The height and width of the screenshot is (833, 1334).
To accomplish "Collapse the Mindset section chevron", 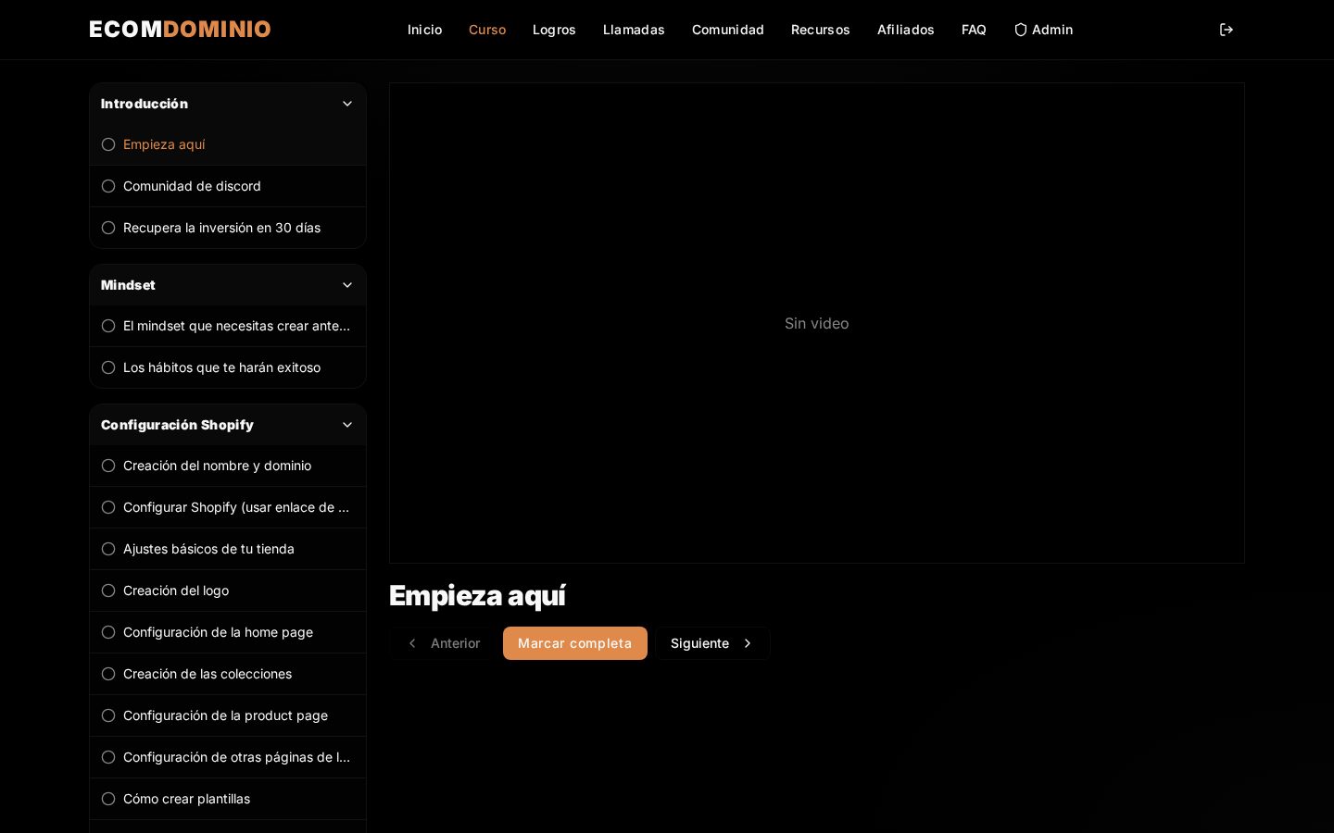I will pos(347,285).
